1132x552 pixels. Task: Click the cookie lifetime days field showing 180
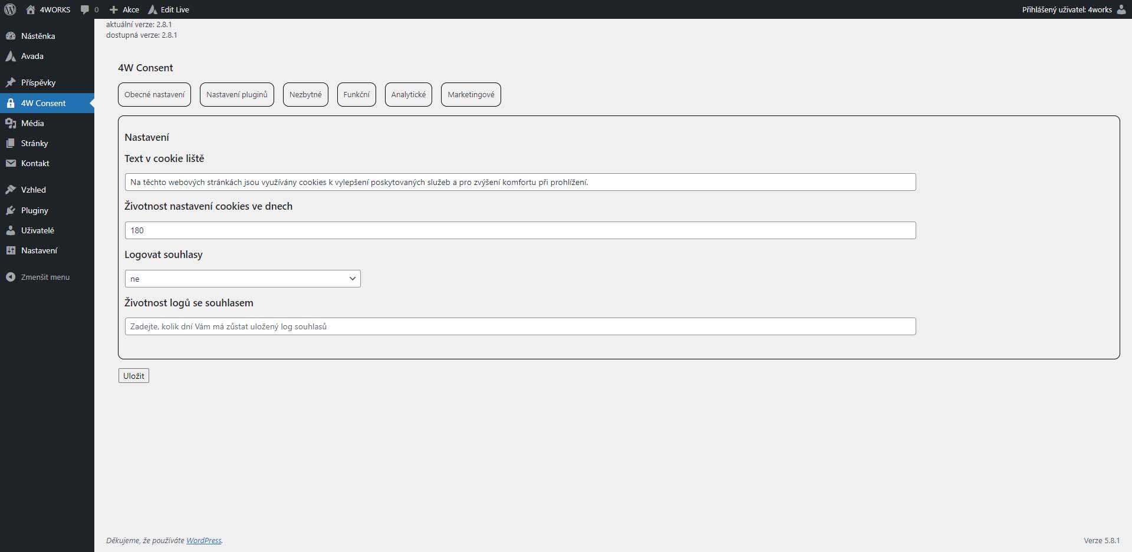521,230
